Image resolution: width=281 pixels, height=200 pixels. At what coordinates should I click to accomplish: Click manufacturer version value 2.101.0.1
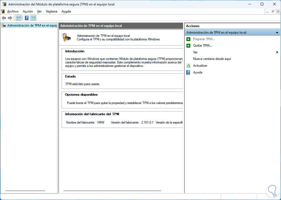pyautogui.click(x=147, y=123)
